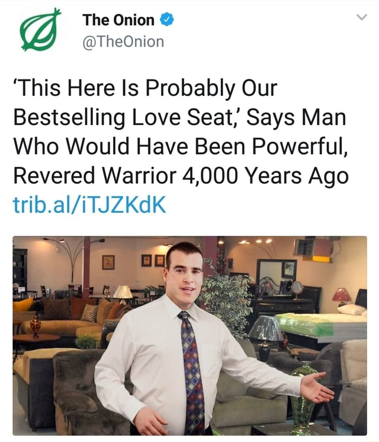This screenshot has height=442, width=379.
Task: Click the word 'Powerful,' in headline
Action: coord(300,146)
